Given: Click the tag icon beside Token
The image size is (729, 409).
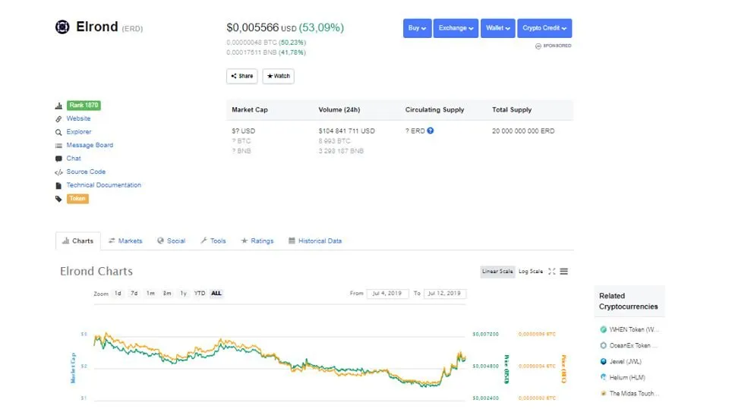Looking at the screenshot, I should pos(58,199).
